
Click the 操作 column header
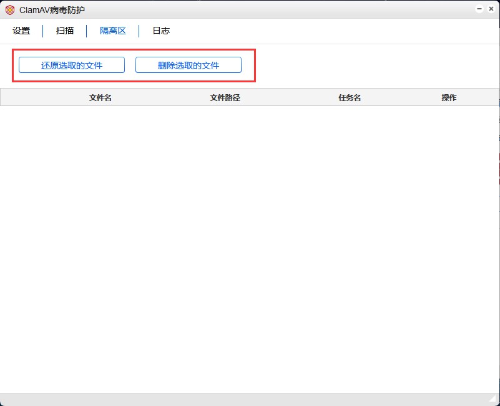pos(449,97)
